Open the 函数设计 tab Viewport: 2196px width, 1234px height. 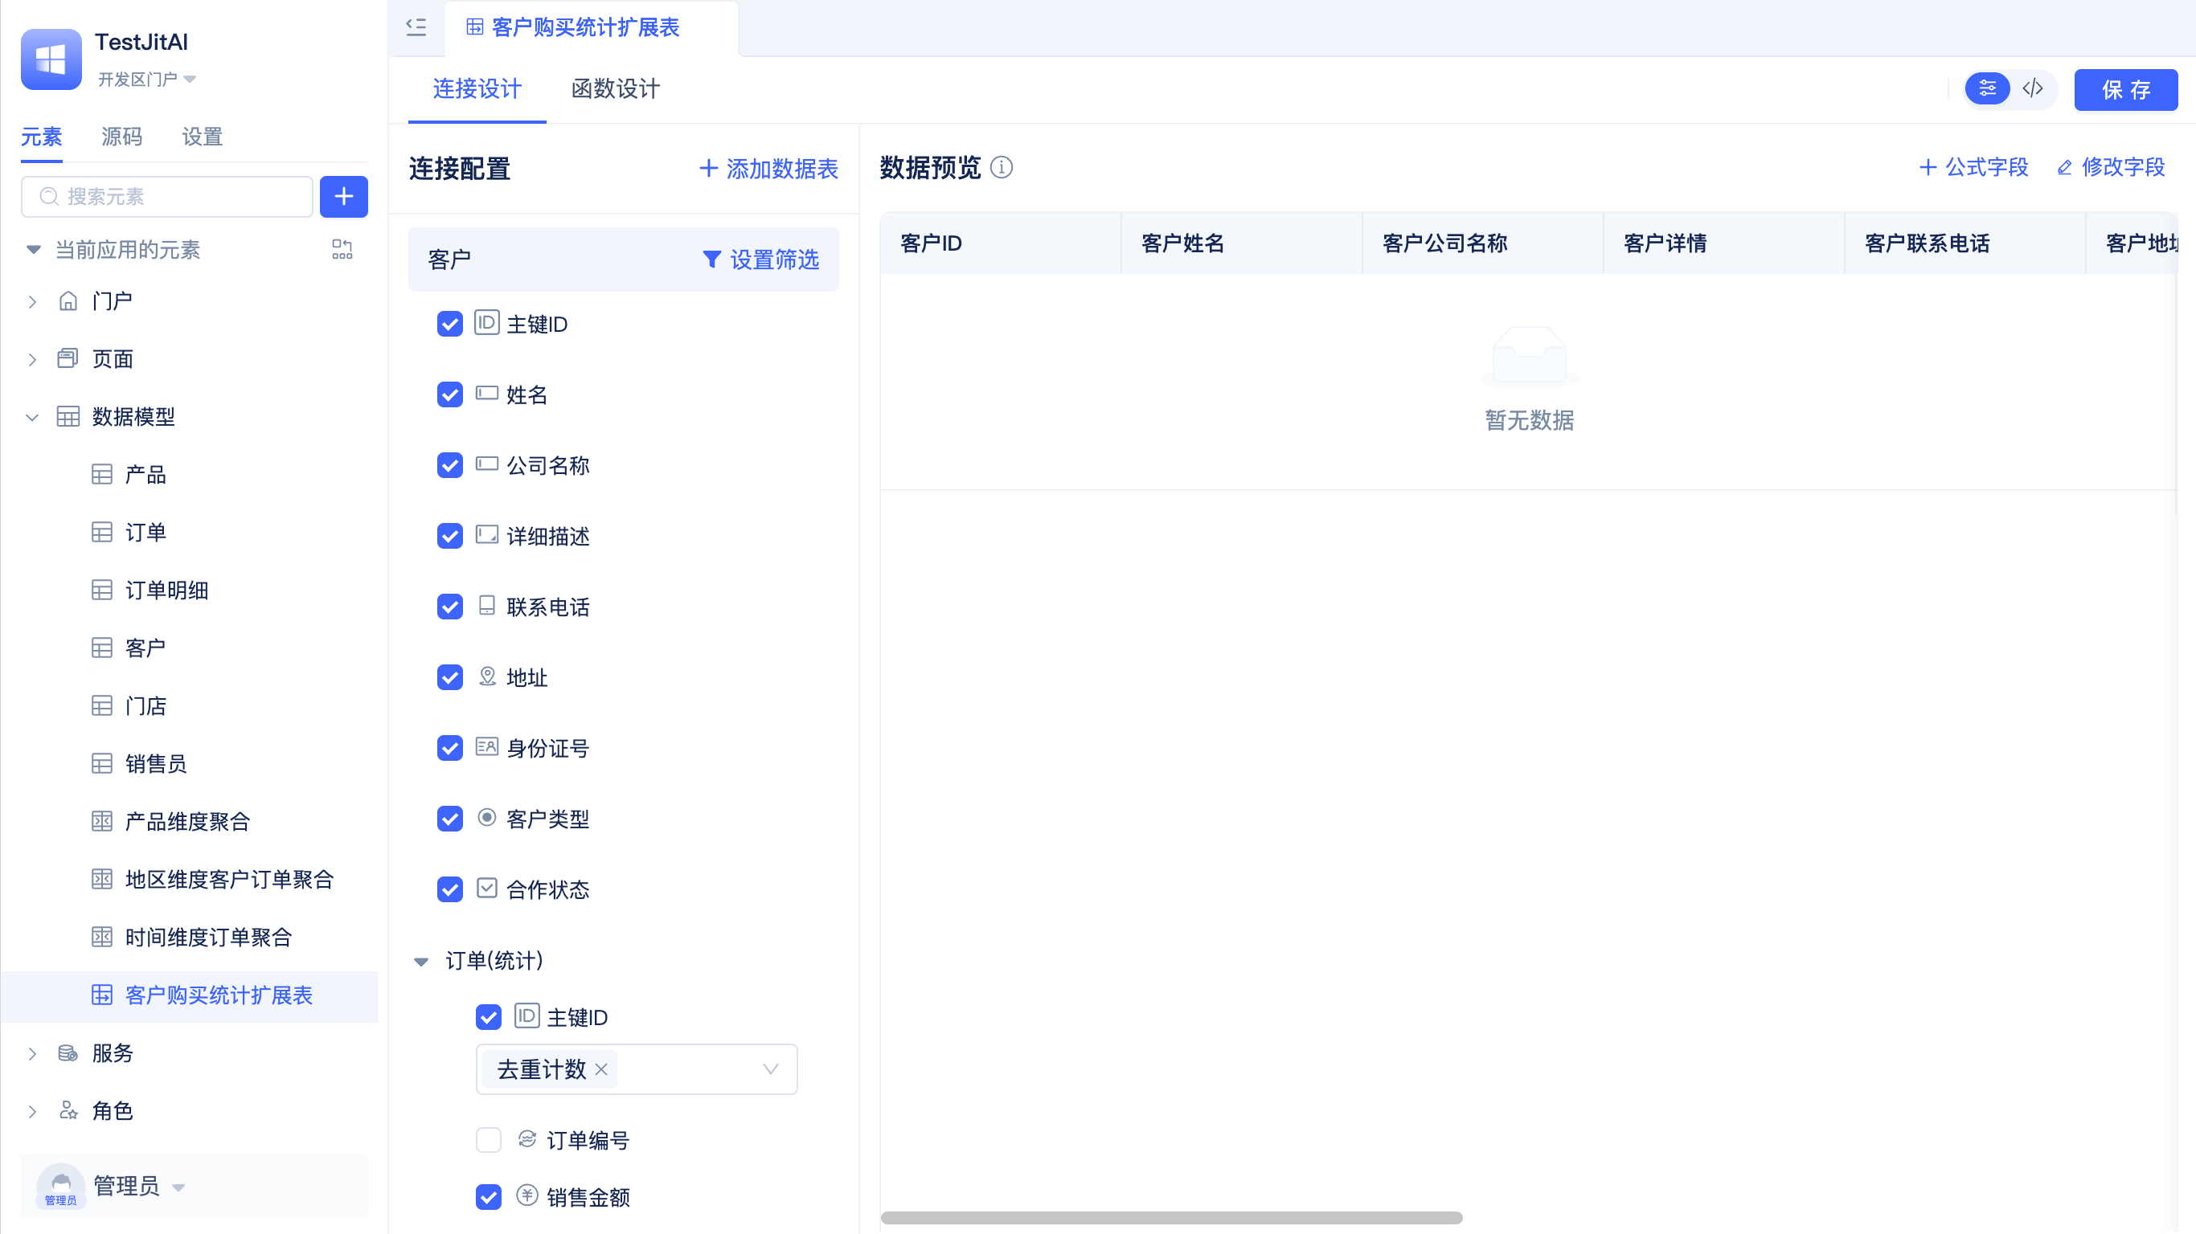pos(616,88)
